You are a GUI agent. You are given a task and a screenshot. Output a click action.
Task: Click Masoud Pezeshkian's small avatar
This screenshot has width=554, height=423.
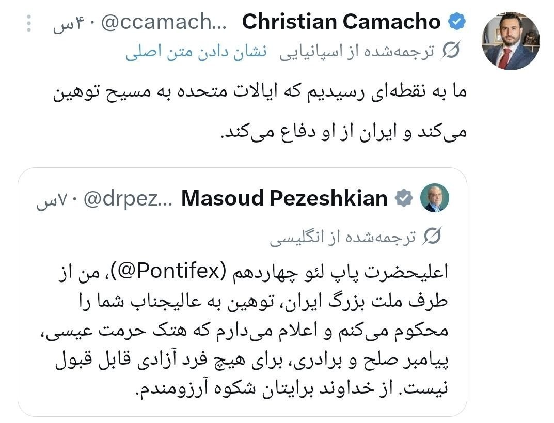[x=434, y=198]
